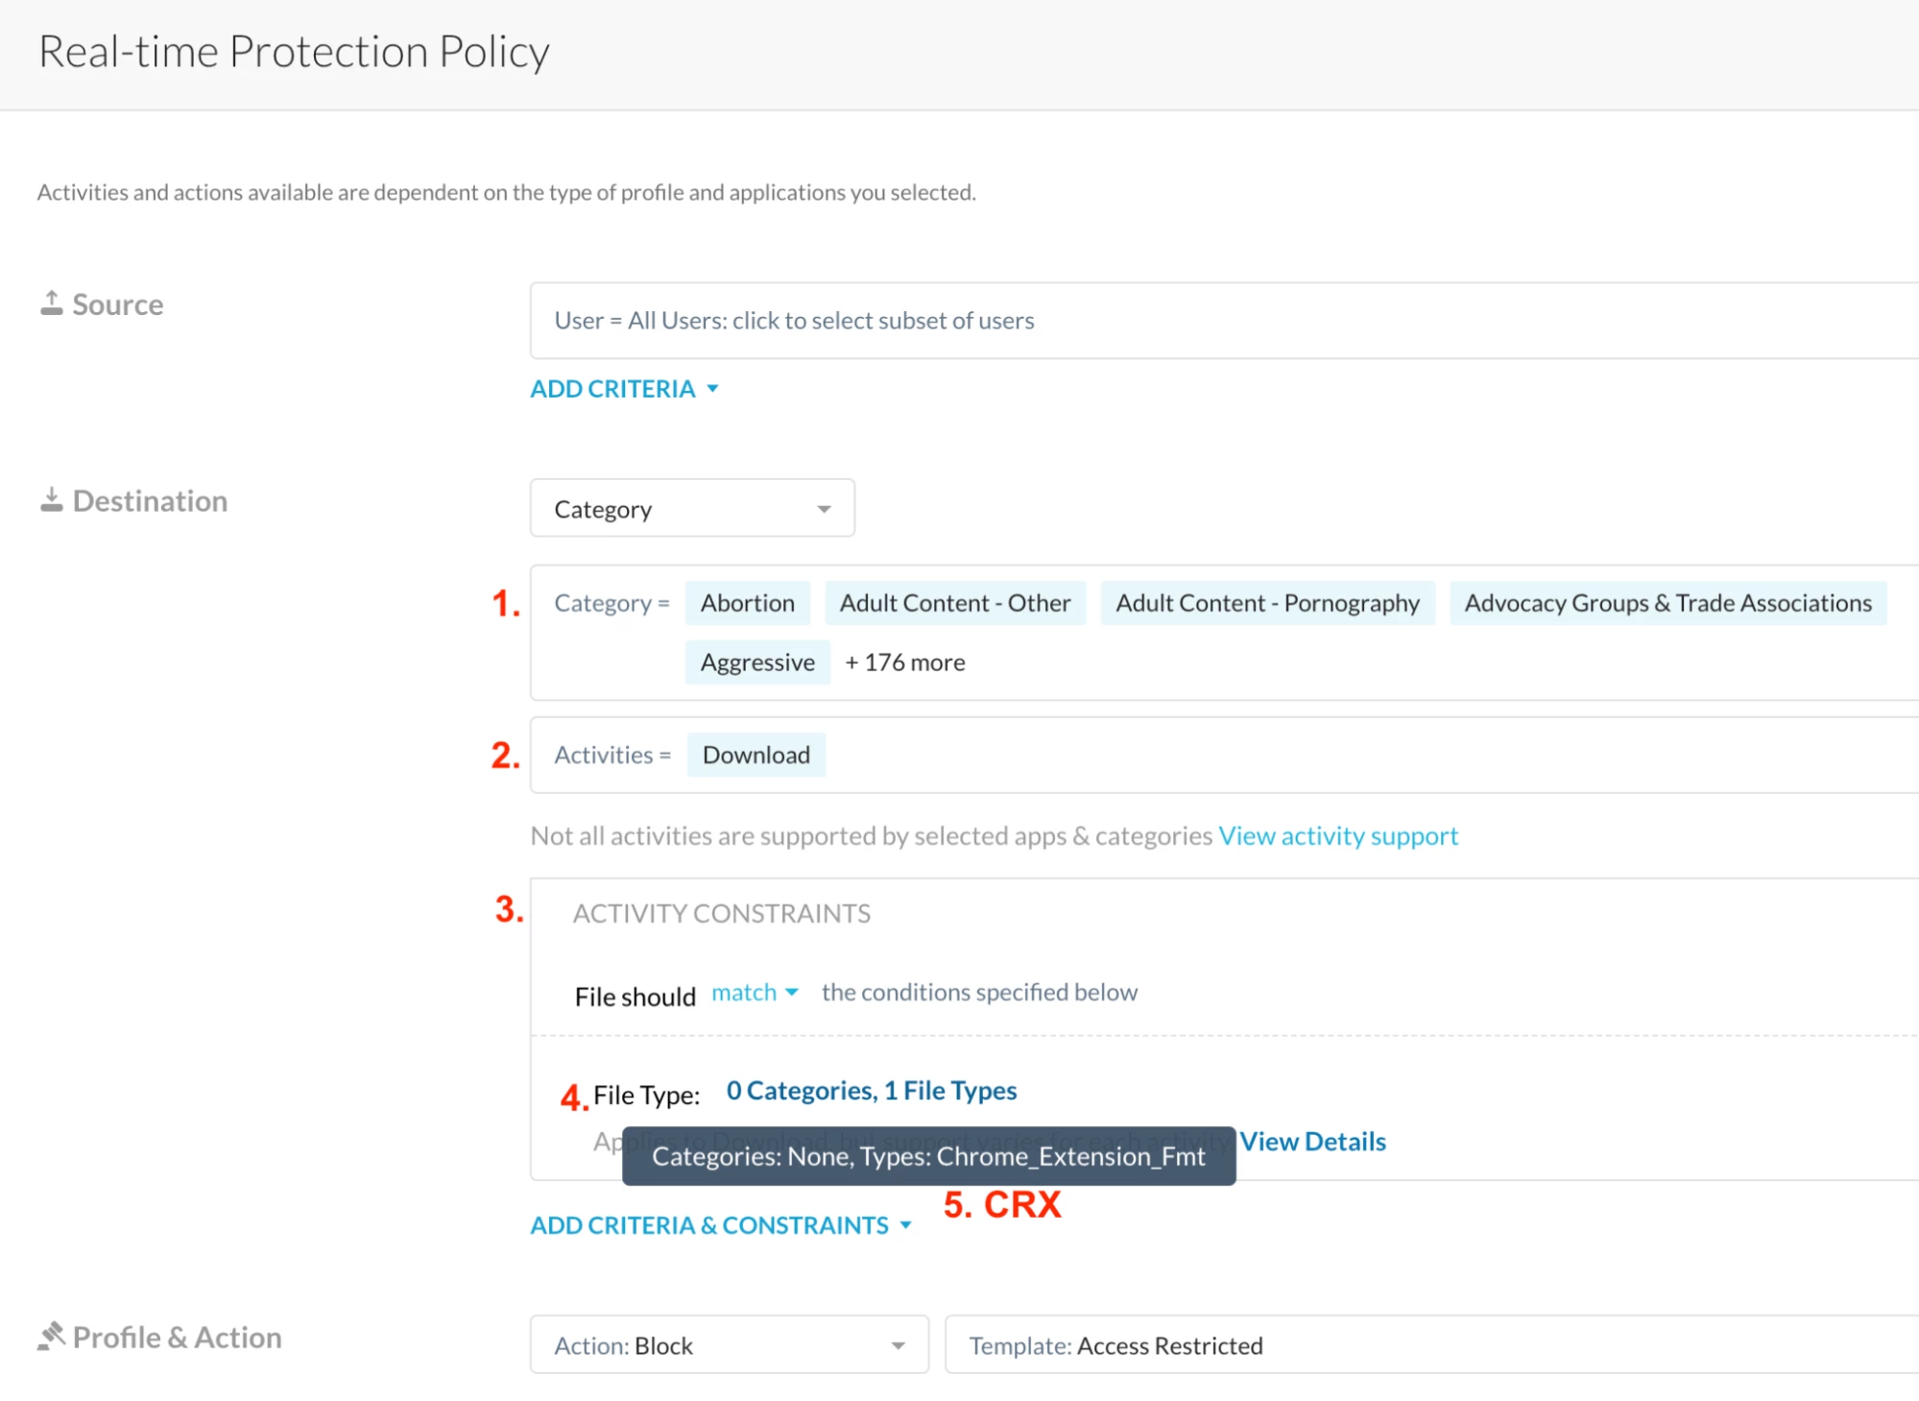Viewport: 1919px width, 1401px height.
Task: Click the Profile & Action gavel icon
Action: (51, 1336)
